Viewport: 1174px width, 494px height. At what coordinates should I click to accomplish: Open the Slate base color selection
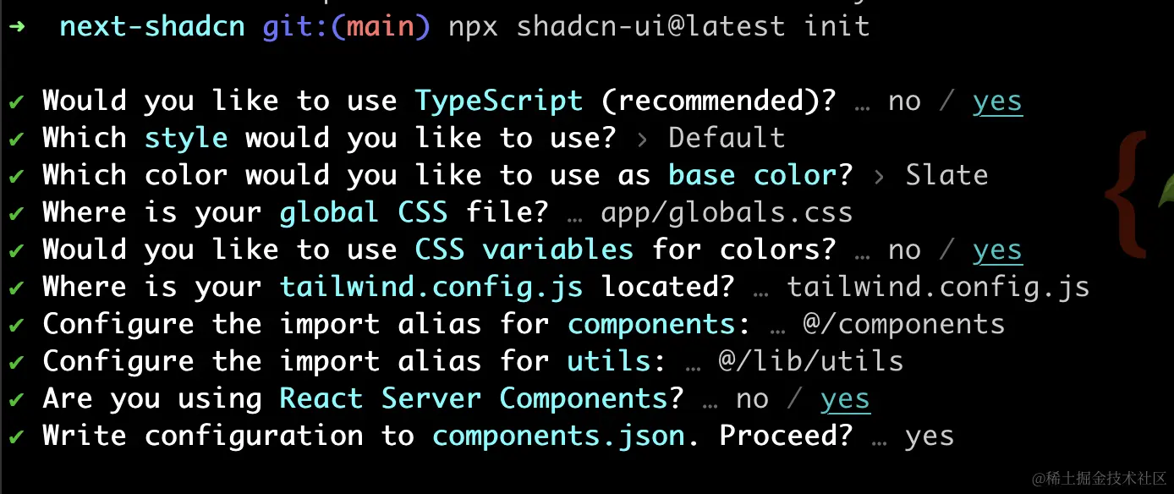click(946, 175)
